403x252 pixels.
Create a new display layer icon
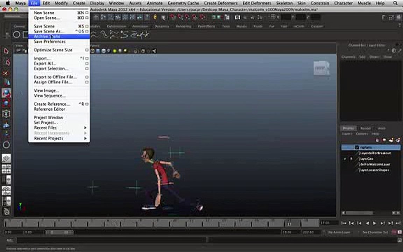[391, 140]
